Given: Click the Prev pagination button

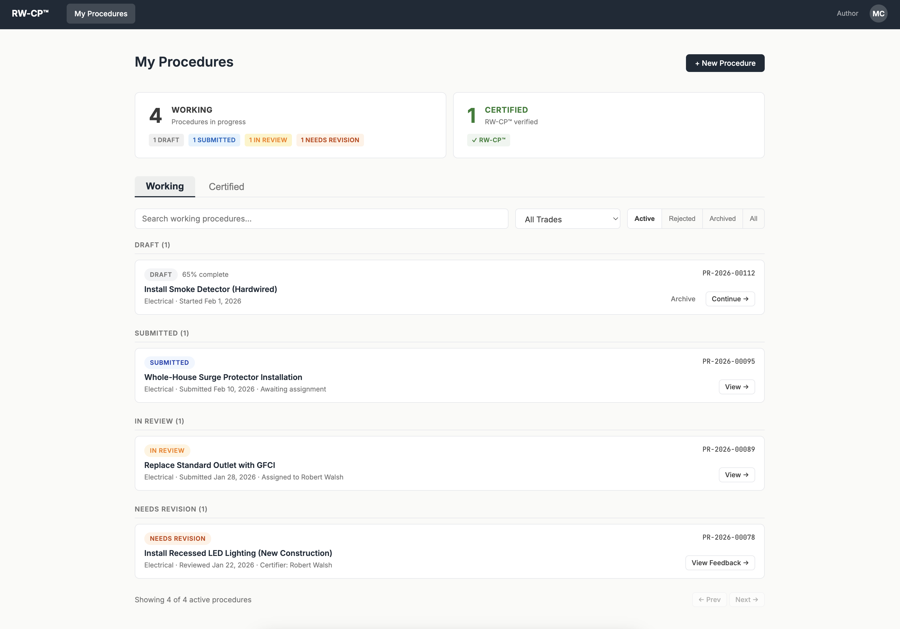Looking at the screenshot, I should click(710, 599).
